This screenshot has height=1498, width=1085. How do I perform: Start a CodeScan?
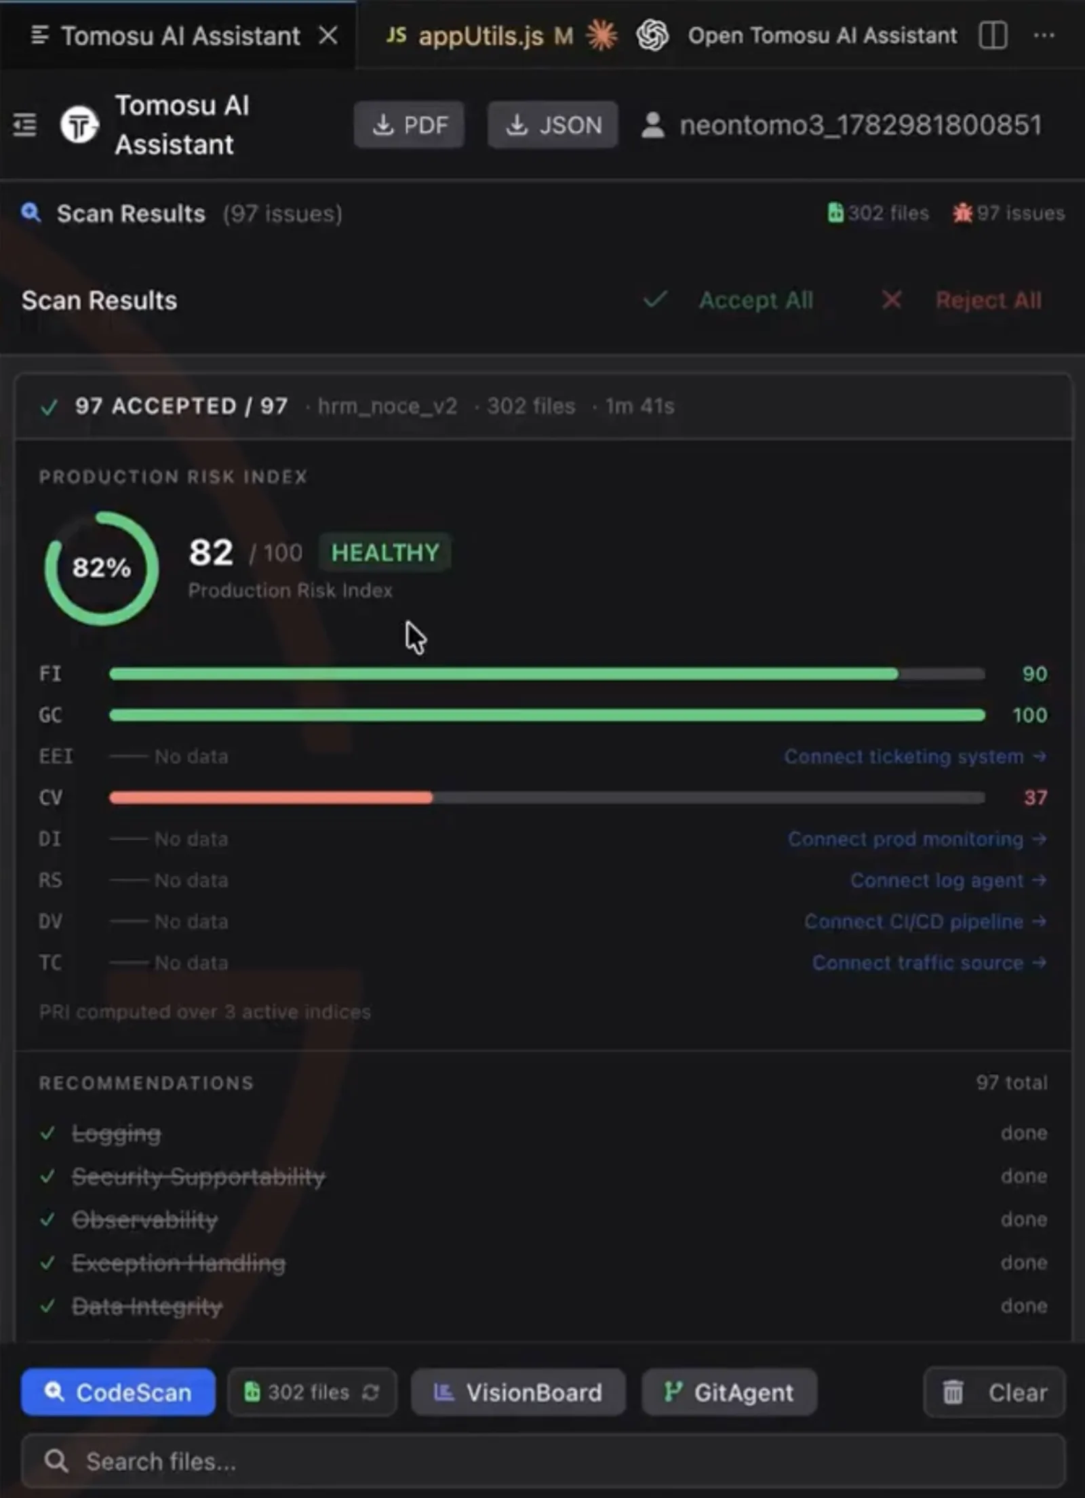[118, 1392]
